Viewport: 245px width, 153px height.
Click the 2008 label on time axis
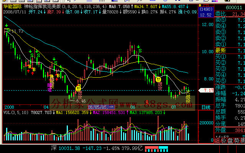click(9, 107)
